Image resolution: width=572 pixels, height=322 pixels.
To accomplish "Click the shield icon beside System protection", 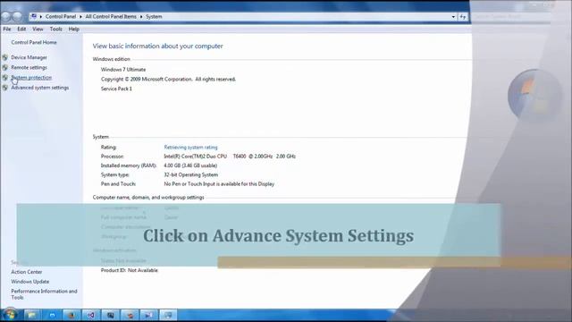I will click(x=4, y=78).
